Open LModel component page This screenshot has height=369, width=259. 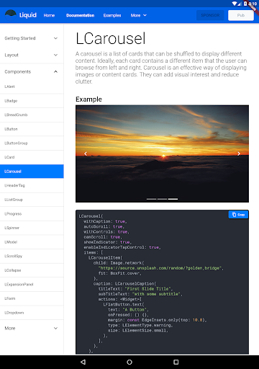tap(32, 242)
